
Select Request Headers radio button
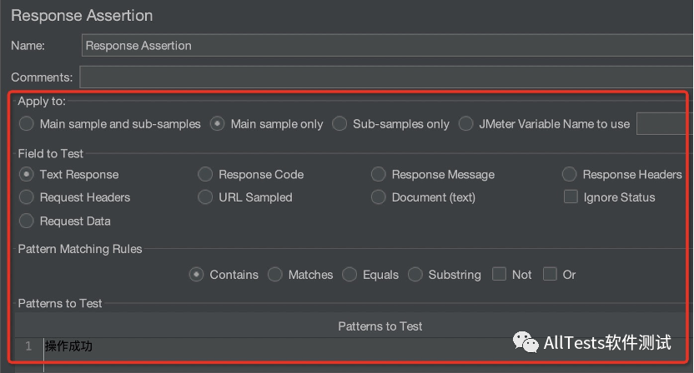click(x=27, y=197)
